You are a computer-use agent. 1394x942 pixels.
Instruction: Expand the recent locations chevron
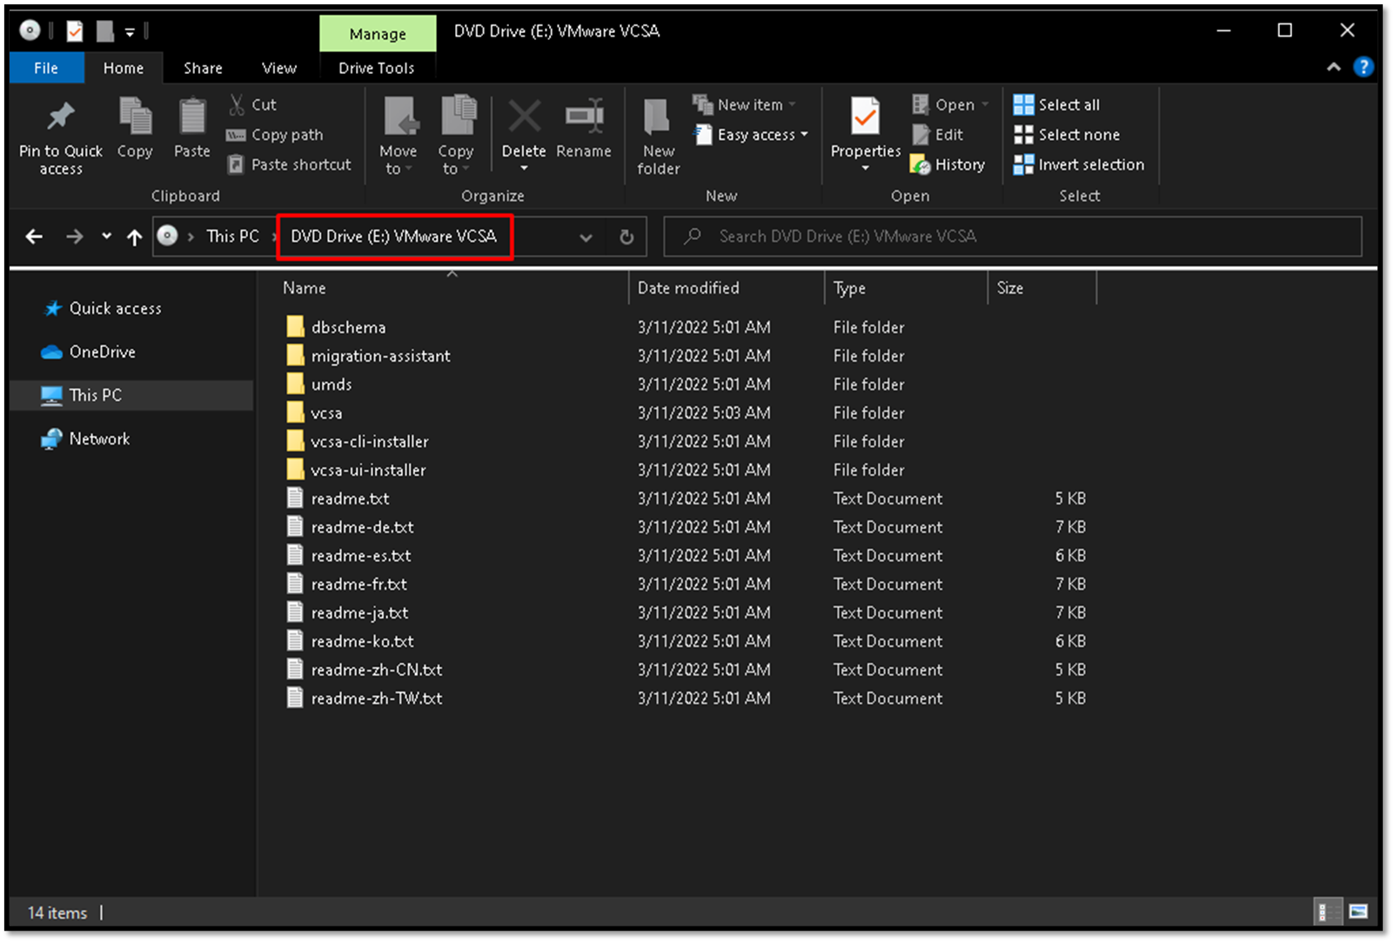pyautogui.click(x=106, y=236)
